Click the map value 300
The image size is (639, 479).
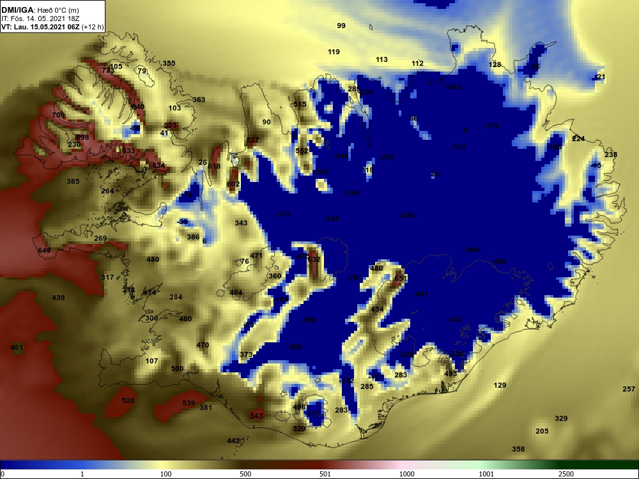(x=151, y=318)
